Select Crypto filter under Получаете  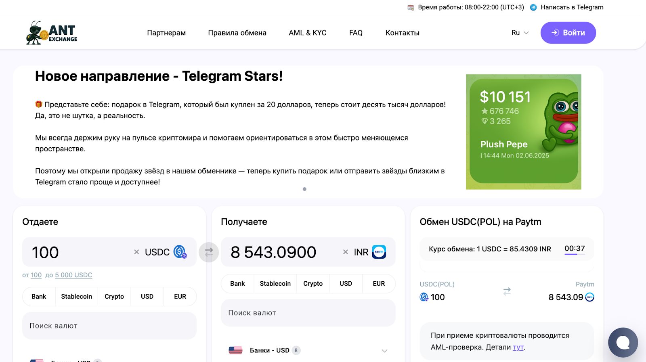click(313, 284)
